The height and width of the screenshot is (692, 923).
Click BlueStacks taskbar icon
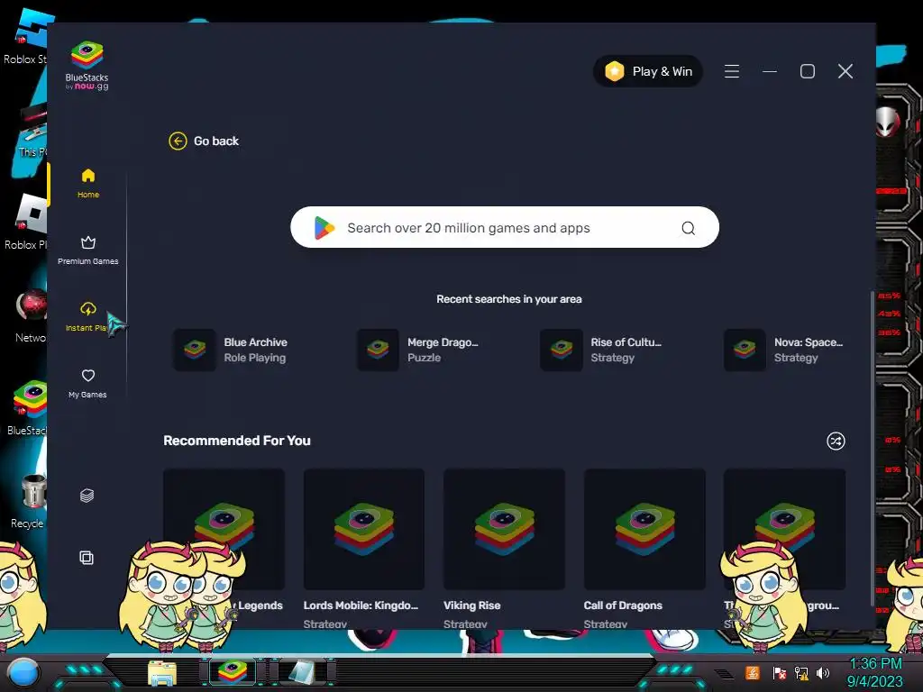233,671
